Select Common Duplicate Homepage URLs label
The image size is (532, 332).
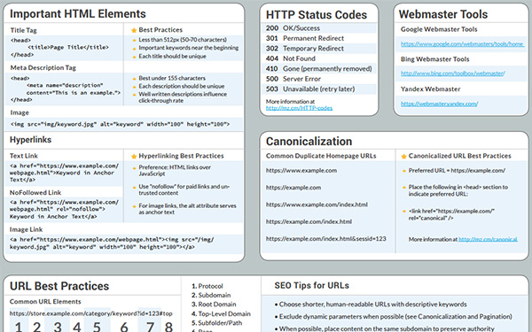coord(321,156)
